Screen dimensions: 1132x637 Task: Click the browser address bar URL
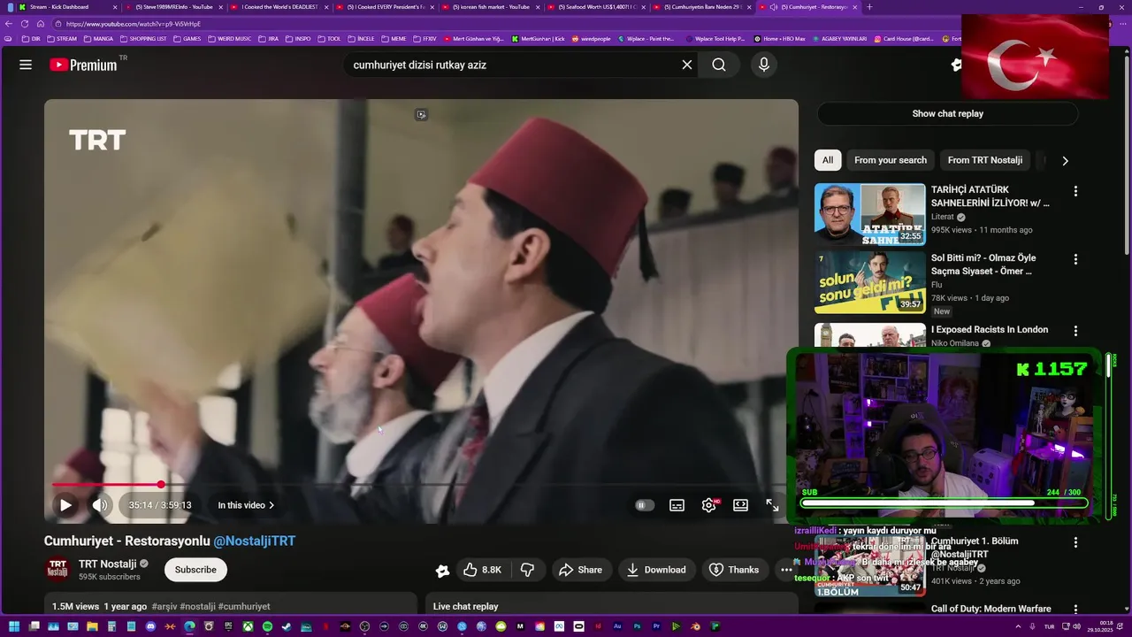pos(134,24)
